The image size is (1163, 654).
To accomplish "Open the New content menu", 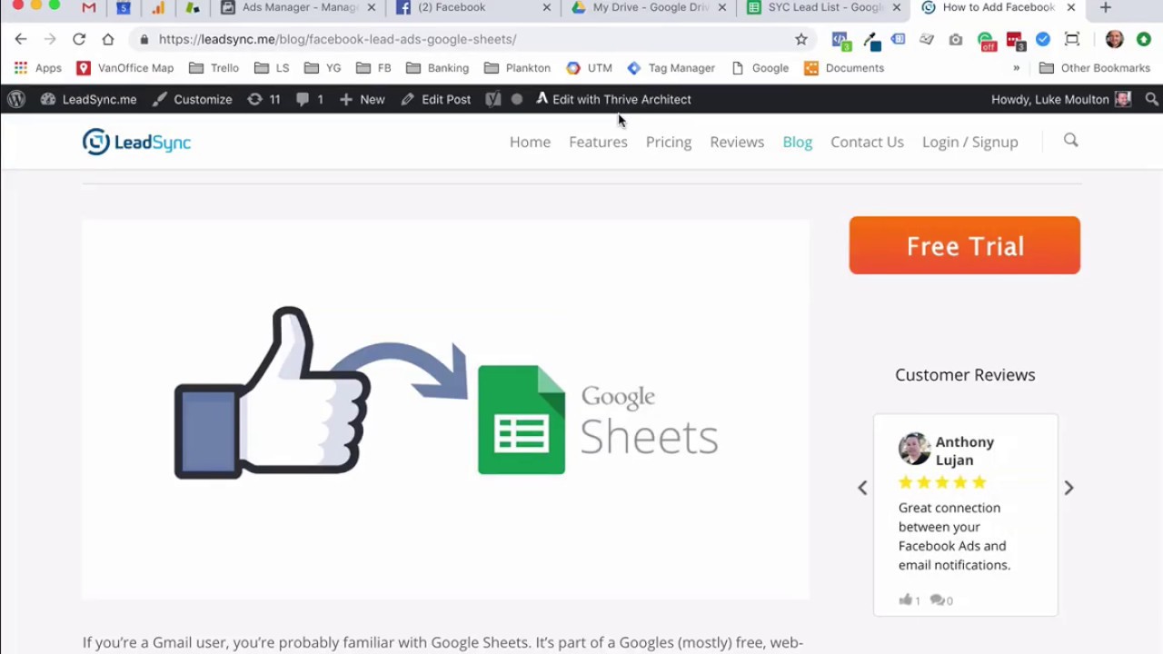I will 362,99.
